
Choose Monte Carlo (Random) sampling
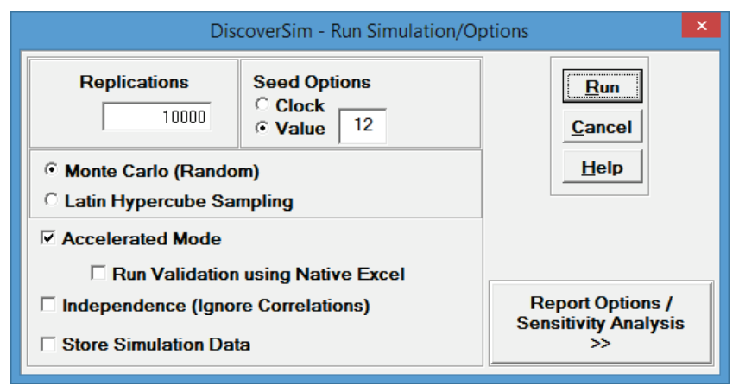click(x=51, y=171)
